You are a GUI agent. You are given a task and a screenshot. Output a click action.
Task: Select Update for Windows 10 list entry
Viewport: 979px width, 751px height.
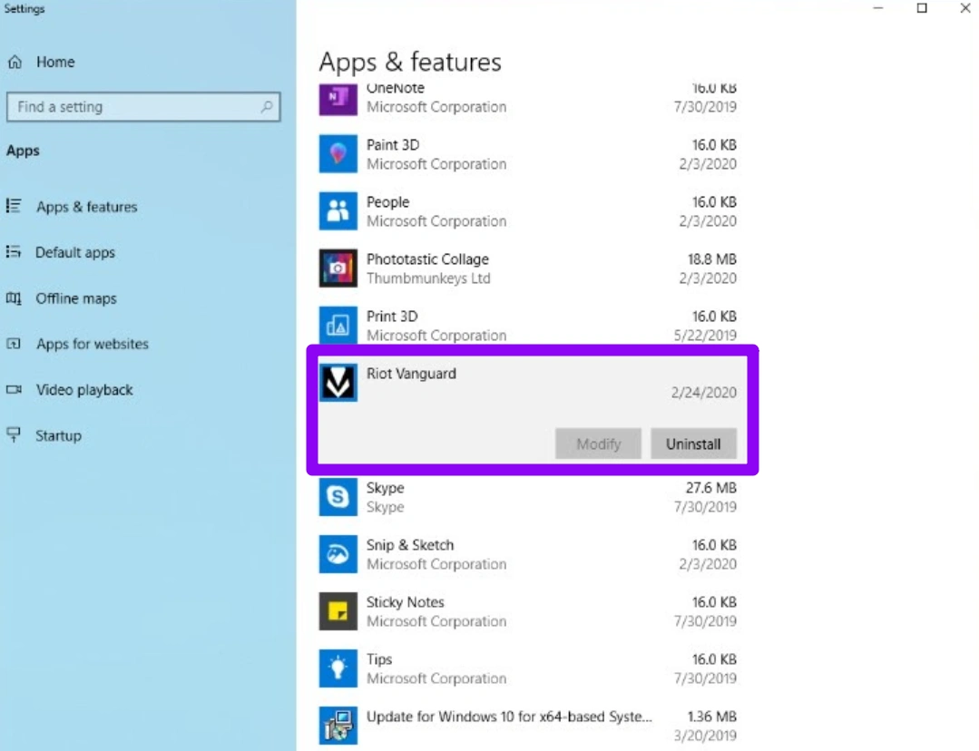(x=508, y=717)
